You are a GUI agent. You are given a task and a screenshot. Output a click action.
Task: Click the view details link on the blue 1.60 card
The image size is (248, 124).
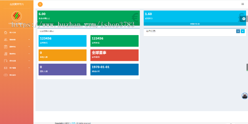tap(195, 24)
